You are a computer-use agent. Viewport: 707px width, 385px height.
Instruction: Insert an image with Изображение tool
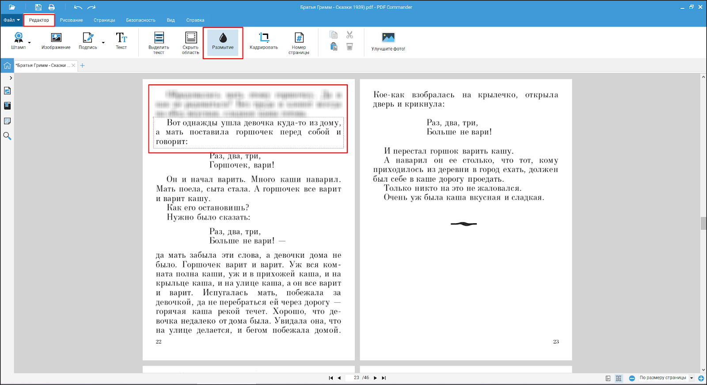point(56,41)
